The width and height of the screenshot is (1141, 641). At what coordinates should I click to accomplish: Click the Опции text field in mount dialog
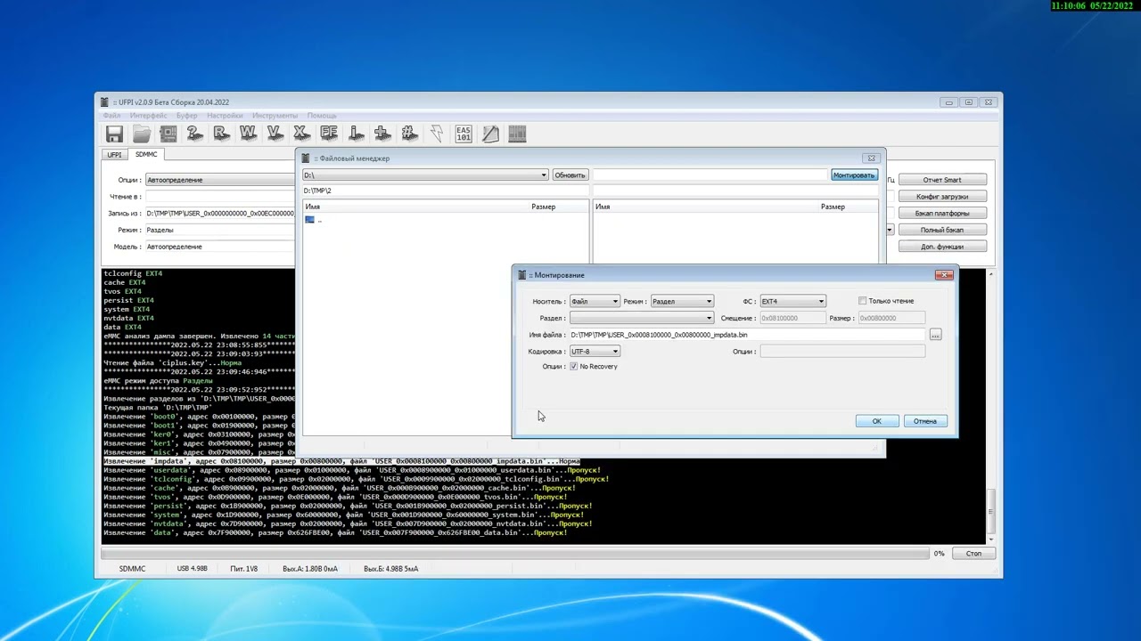tap(842, 352)
